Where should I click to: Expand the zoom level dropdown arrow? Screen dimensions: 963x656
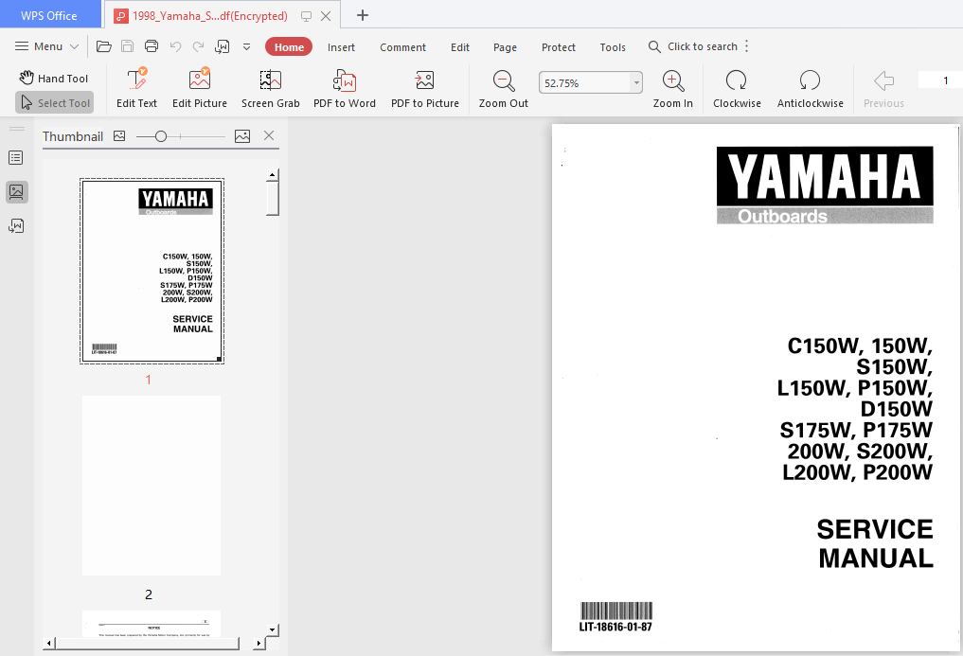pos(636,83)
